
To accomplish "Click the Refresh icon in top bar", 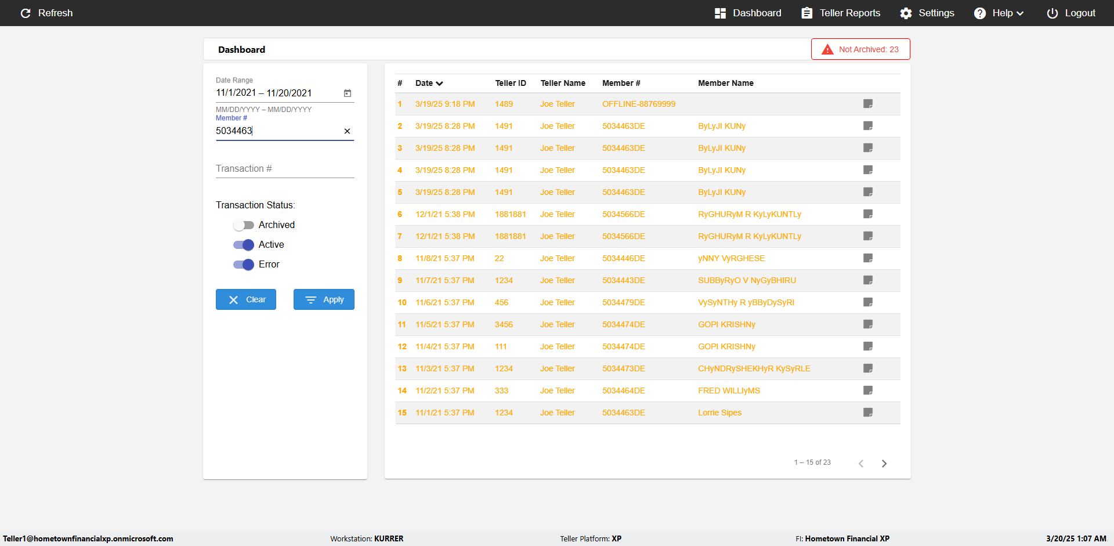I will [26, 13].
